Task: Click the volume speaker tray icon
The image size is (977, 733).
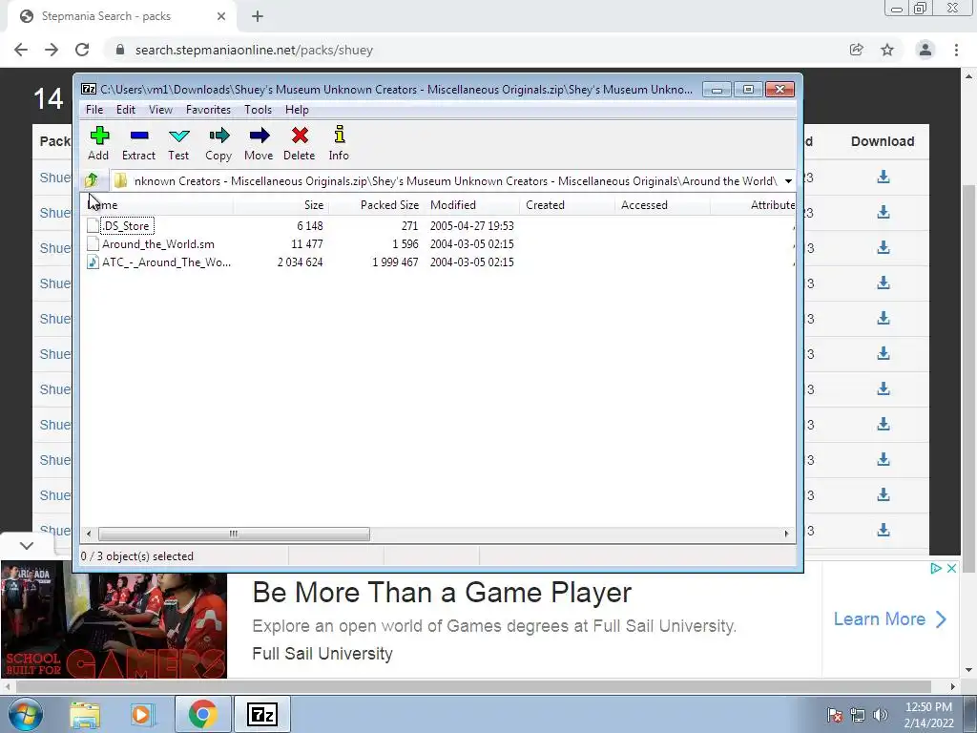Action: 881,715
